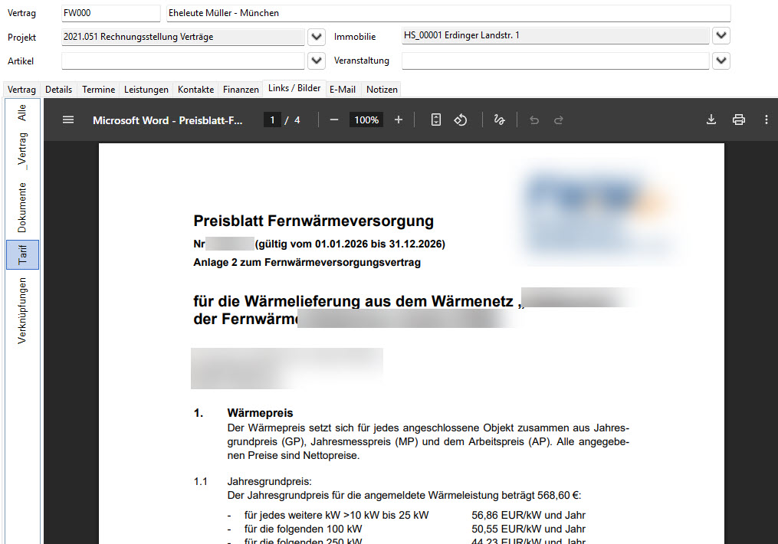Zoom in with the plus icon
The width and height of the screenshot is (778, 544).
[x=399, y=120]
